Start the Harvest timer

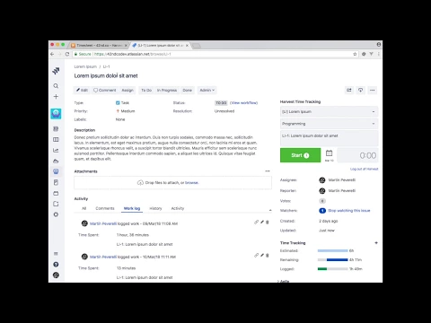pyautogui.click(x=300, y=155)
